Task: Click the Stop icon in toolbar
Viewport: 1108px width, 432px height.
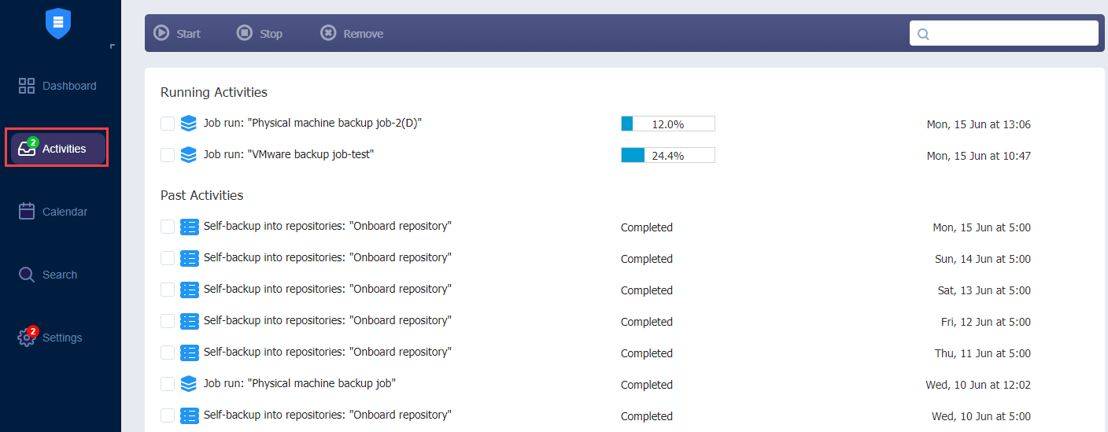Action: (x=245, y=33)
